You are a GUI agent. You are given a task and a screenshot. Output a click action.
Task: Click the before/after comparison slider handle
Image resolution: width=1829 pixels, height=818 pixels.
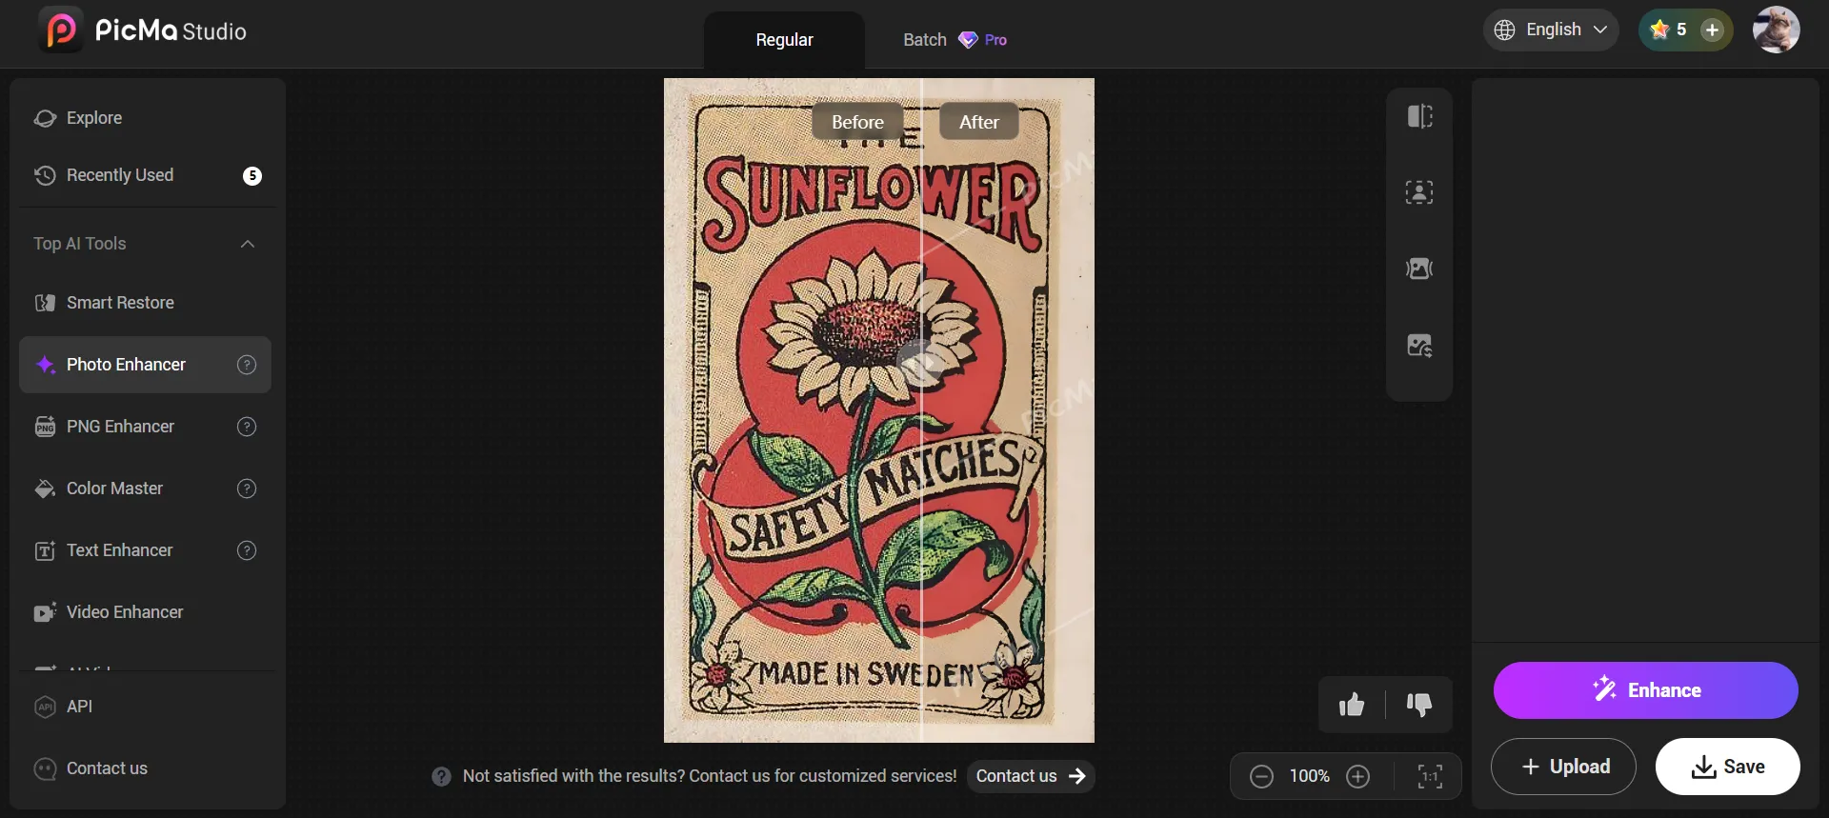[x=920, y=363]
